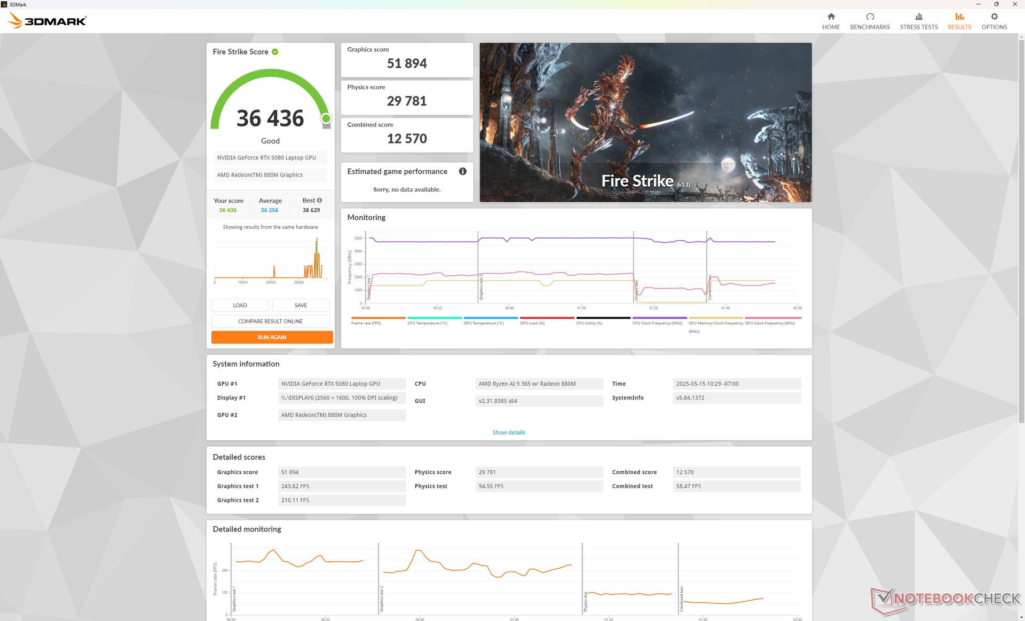Image resolution: width=1025 pixels, height=621 pixels.
Task: Expand Show details in System information
Action: tap(508, 433)
